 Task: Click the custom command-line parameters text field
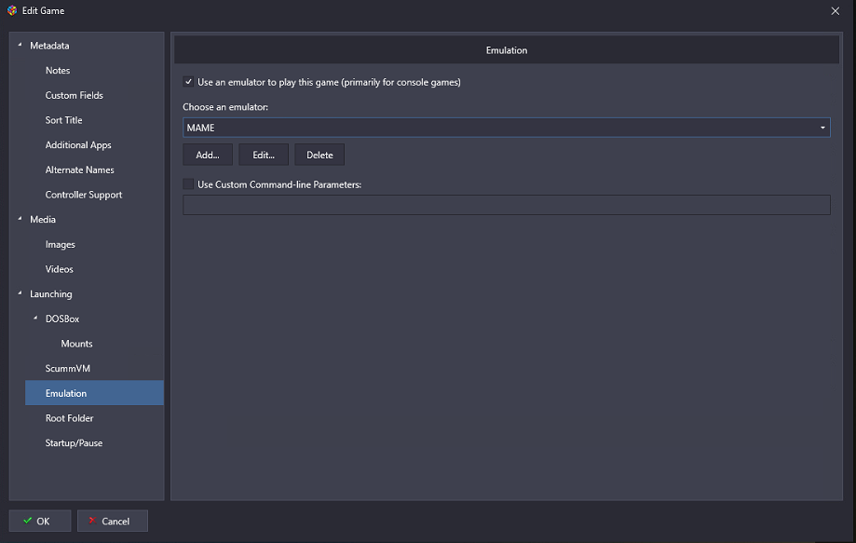(x=507, y=205)
